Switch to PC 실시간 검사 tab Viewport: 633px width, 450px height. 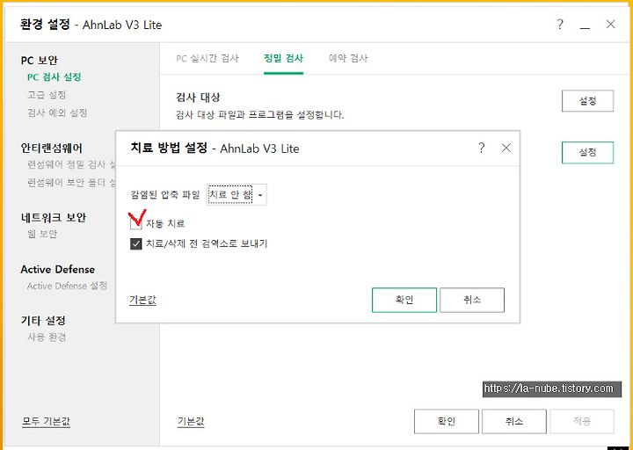pos(207,59)
